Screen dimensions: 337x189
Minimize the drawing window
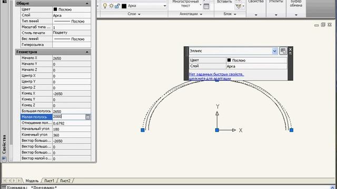coord(316,25)
